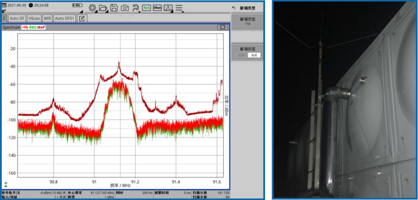
Task: Switch to the HScan tab
Action: 34,19
